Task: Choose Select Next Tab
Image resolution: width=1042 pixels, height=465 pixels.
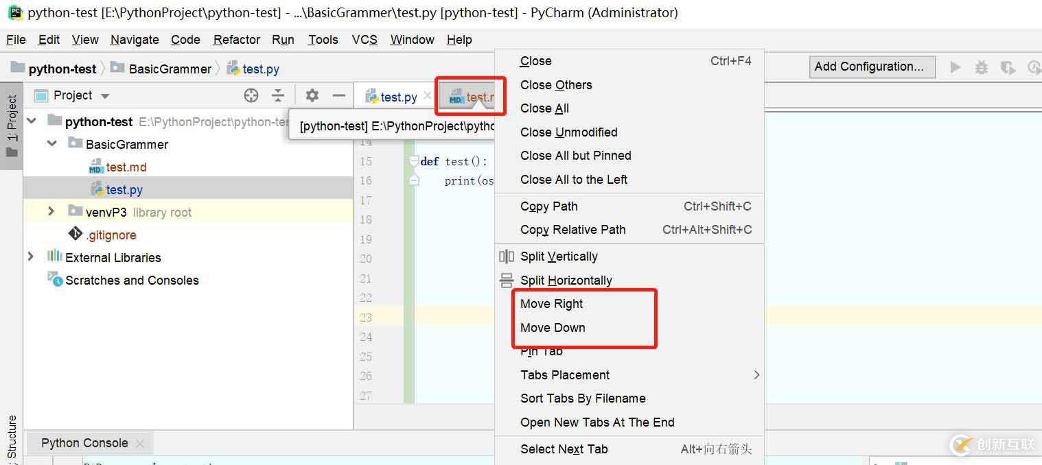Action: coord(629,449)
